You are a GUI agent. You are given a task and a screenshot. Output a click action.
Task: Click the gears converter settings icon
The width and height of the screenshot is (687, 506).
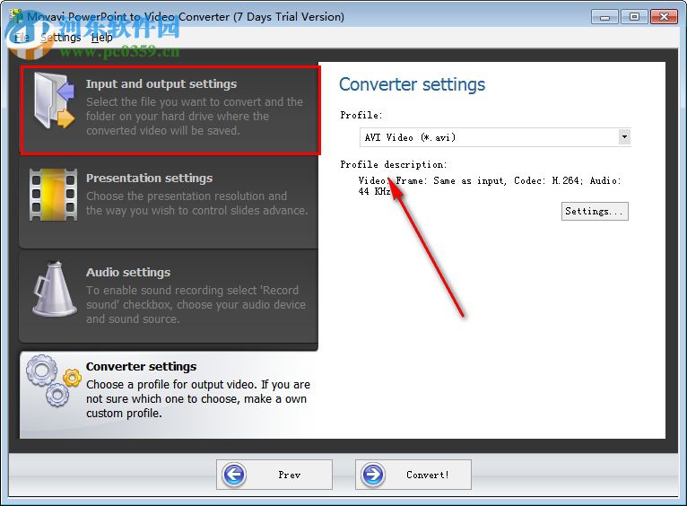pyautogui.click(x=54, y=380)
